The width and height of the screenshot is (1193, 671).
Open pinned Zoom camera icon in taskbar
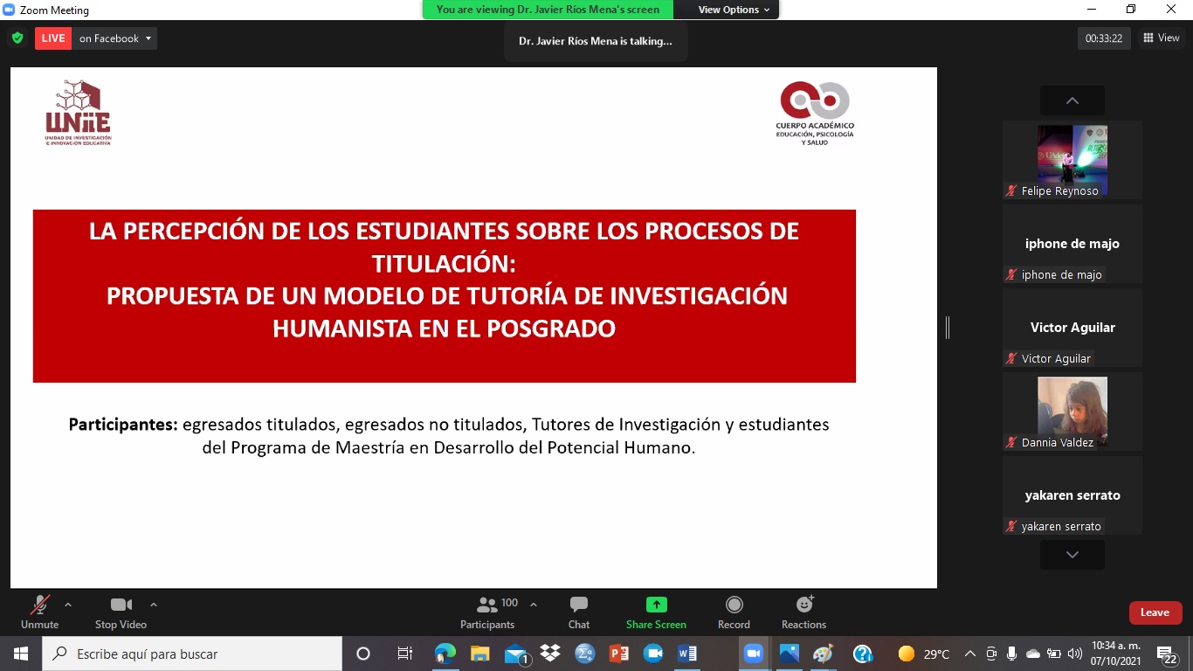pyautogui.click(x=653, y=654)
